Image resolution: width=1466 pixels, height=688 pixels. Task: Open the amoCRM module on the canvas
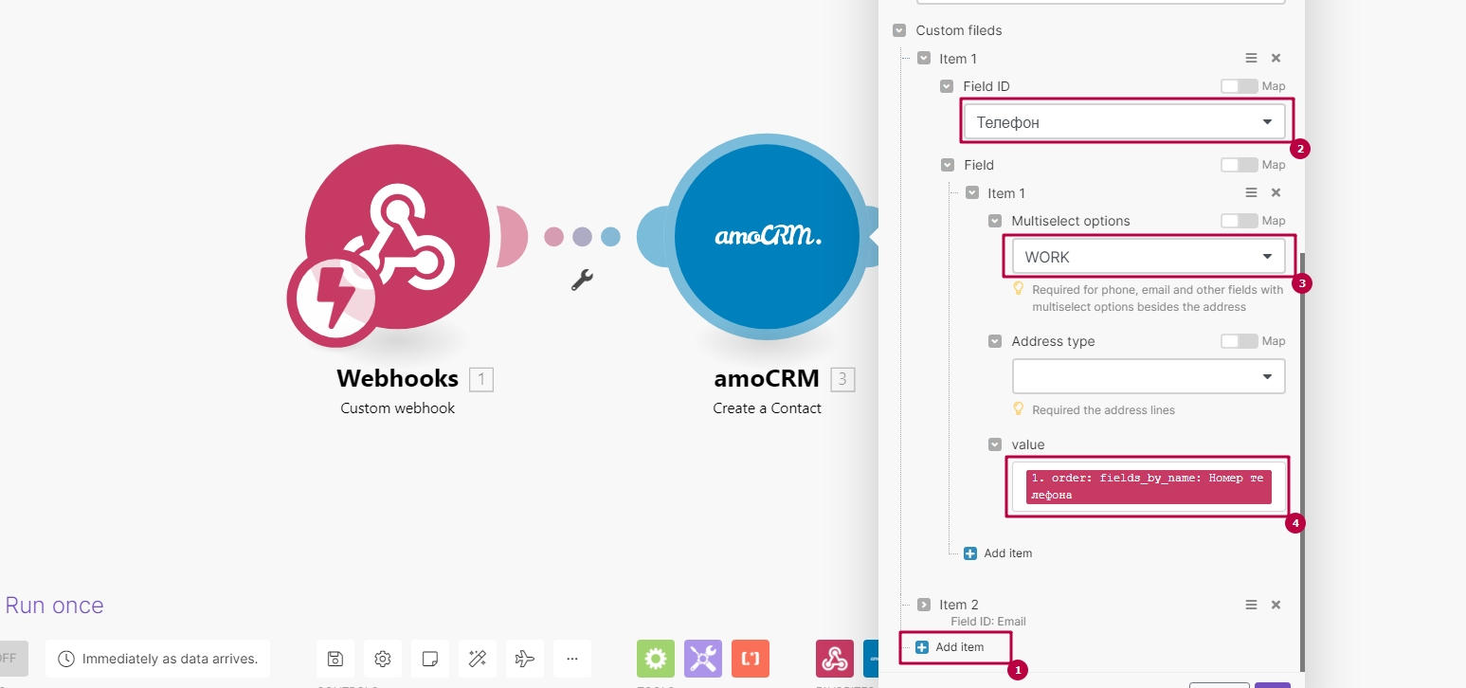pyautogui.click(x=768, y=238)
